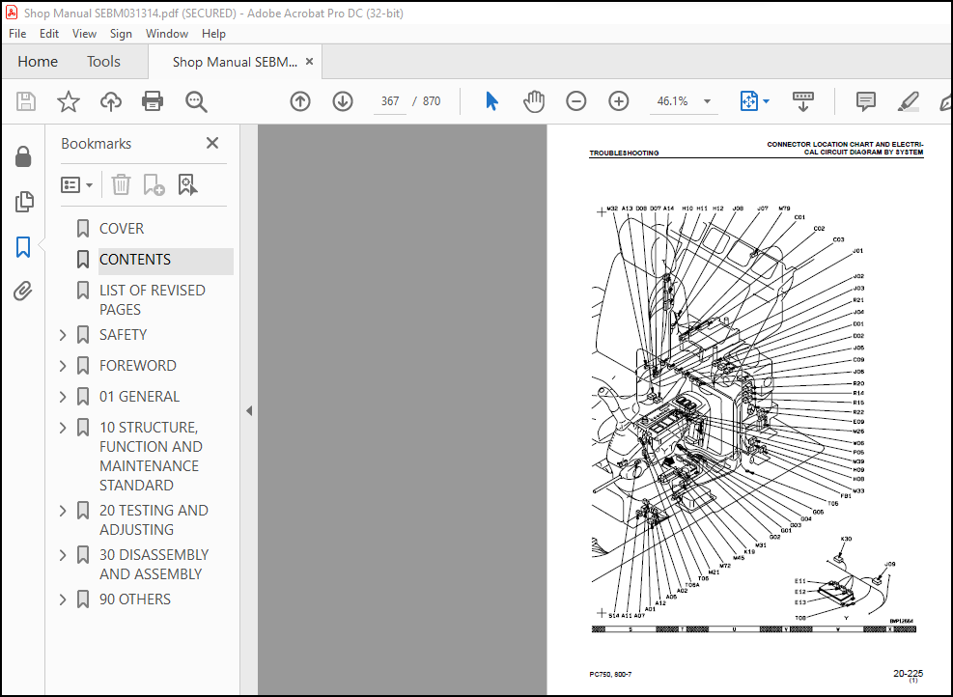The height and width of the screenshot is (697, 953).
Task: Zoom out with minus button
Action: (576, 100)
